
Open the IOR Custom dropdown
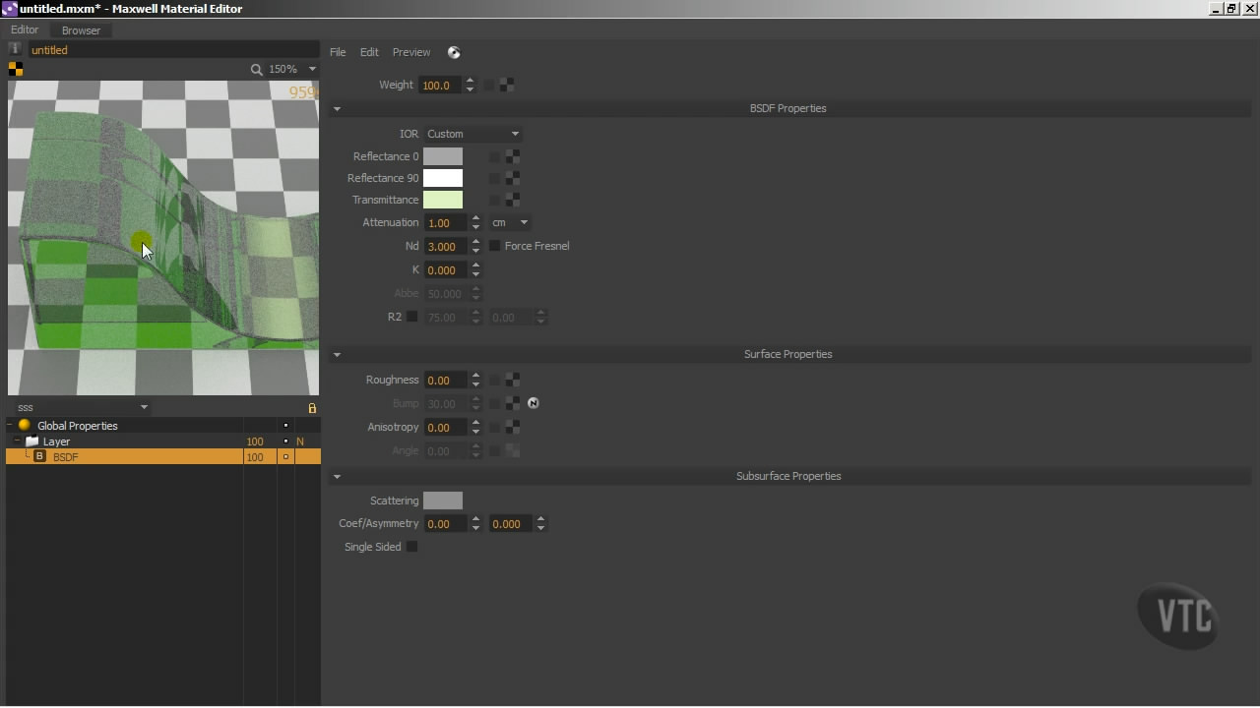pos(472,134)
